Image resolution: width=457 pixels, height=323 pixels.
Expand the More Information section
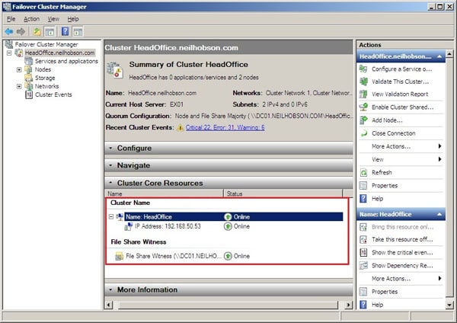pyautogui.click(x=110, y=289)
